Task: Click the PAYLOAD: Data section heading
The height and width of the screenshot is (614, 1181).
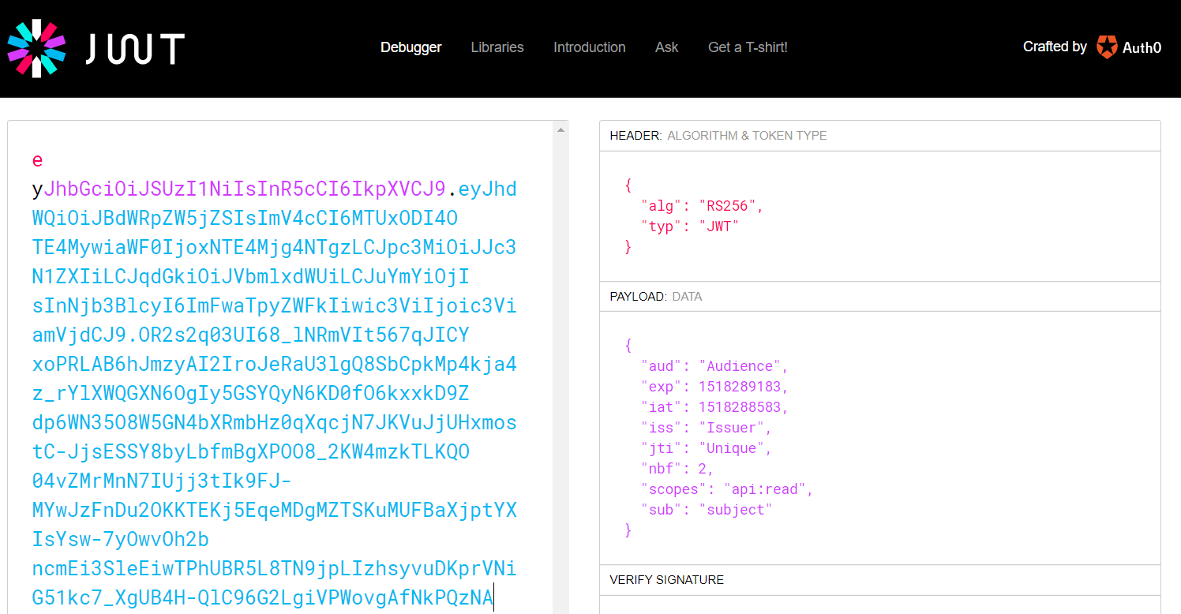Action: (x=655, y=297)
